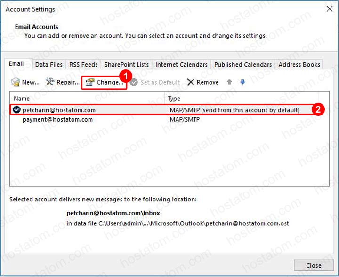This screenshot has width=339, height=277.
Task: Select the payment@hostatom.com account row
Action: click(57, 120)
